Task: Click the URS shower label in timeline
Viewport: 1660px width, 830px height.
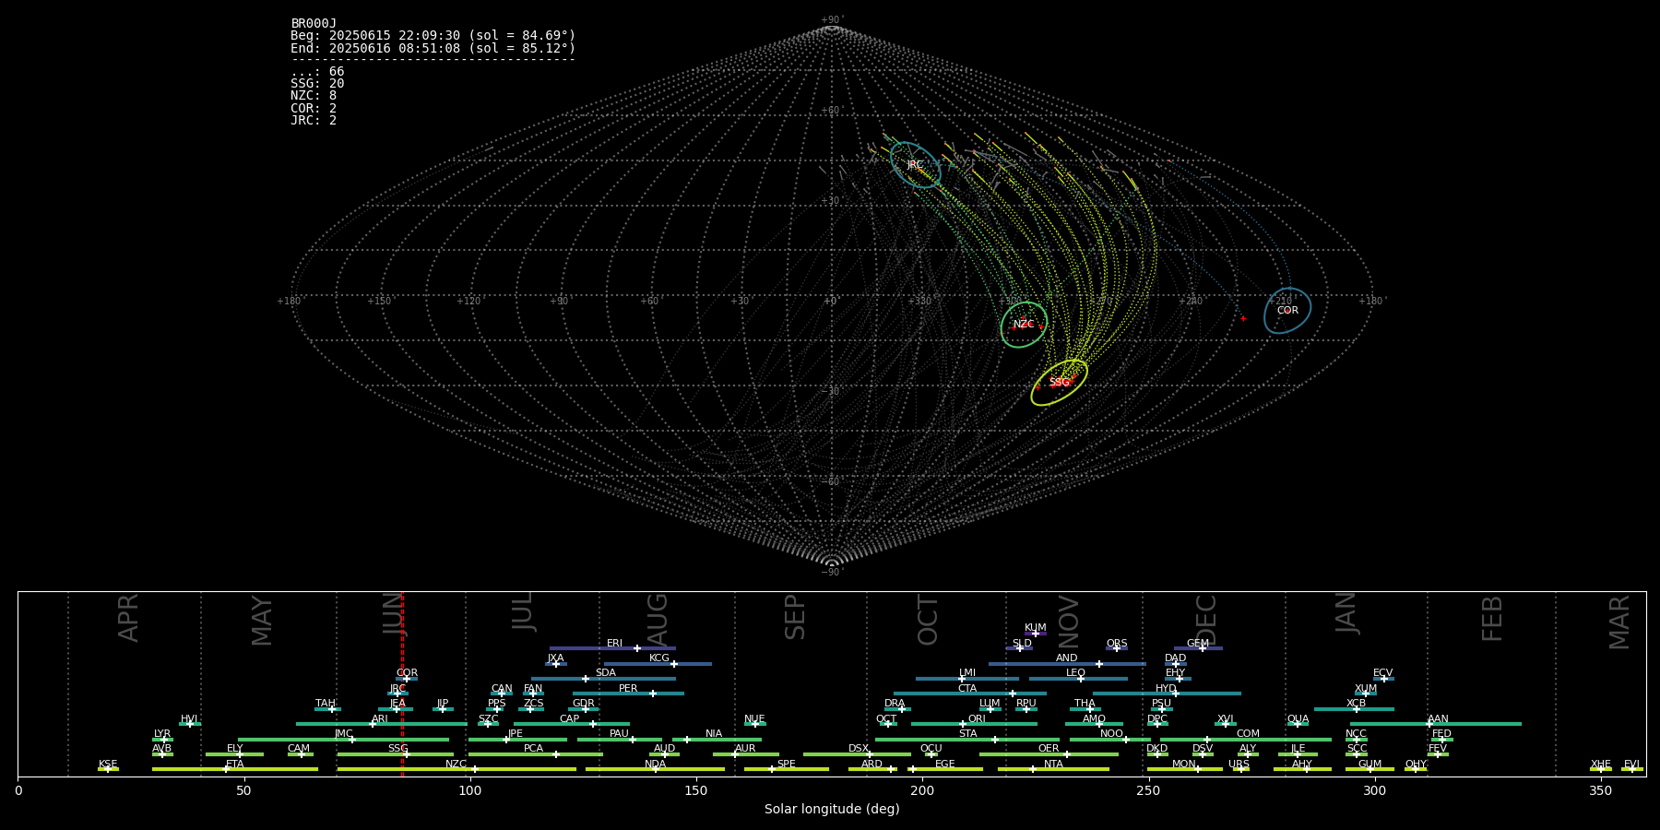Action: (x=1239, y=765)
